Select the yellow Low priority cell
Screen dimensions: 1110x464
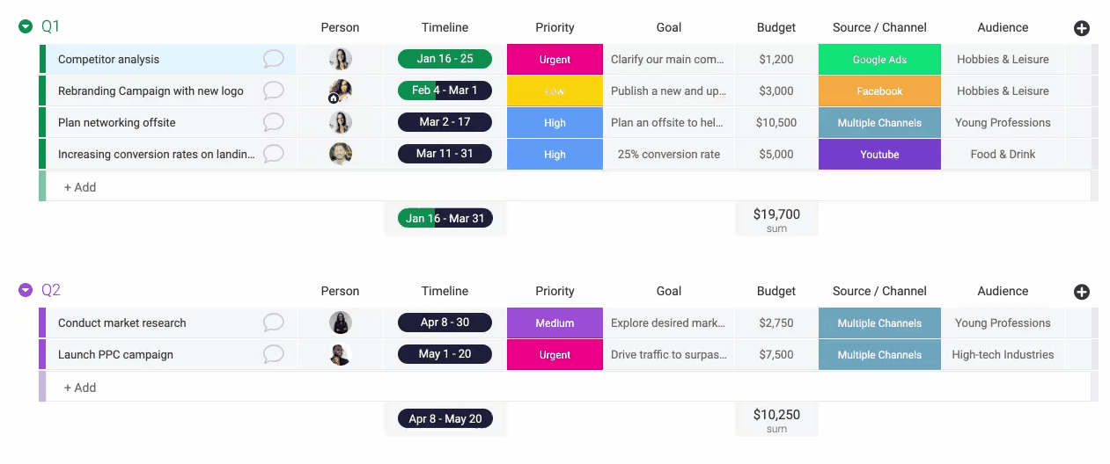point(555,91)
